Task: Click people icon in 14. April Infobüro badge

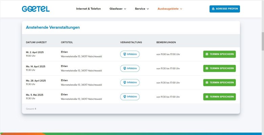Action: click(125, 68)
